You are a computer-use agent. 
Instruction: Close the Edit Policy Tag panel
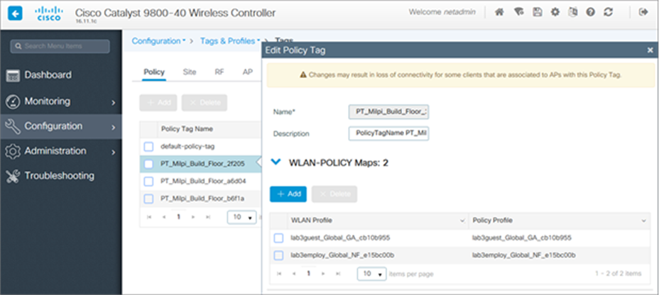click(650, 50)
